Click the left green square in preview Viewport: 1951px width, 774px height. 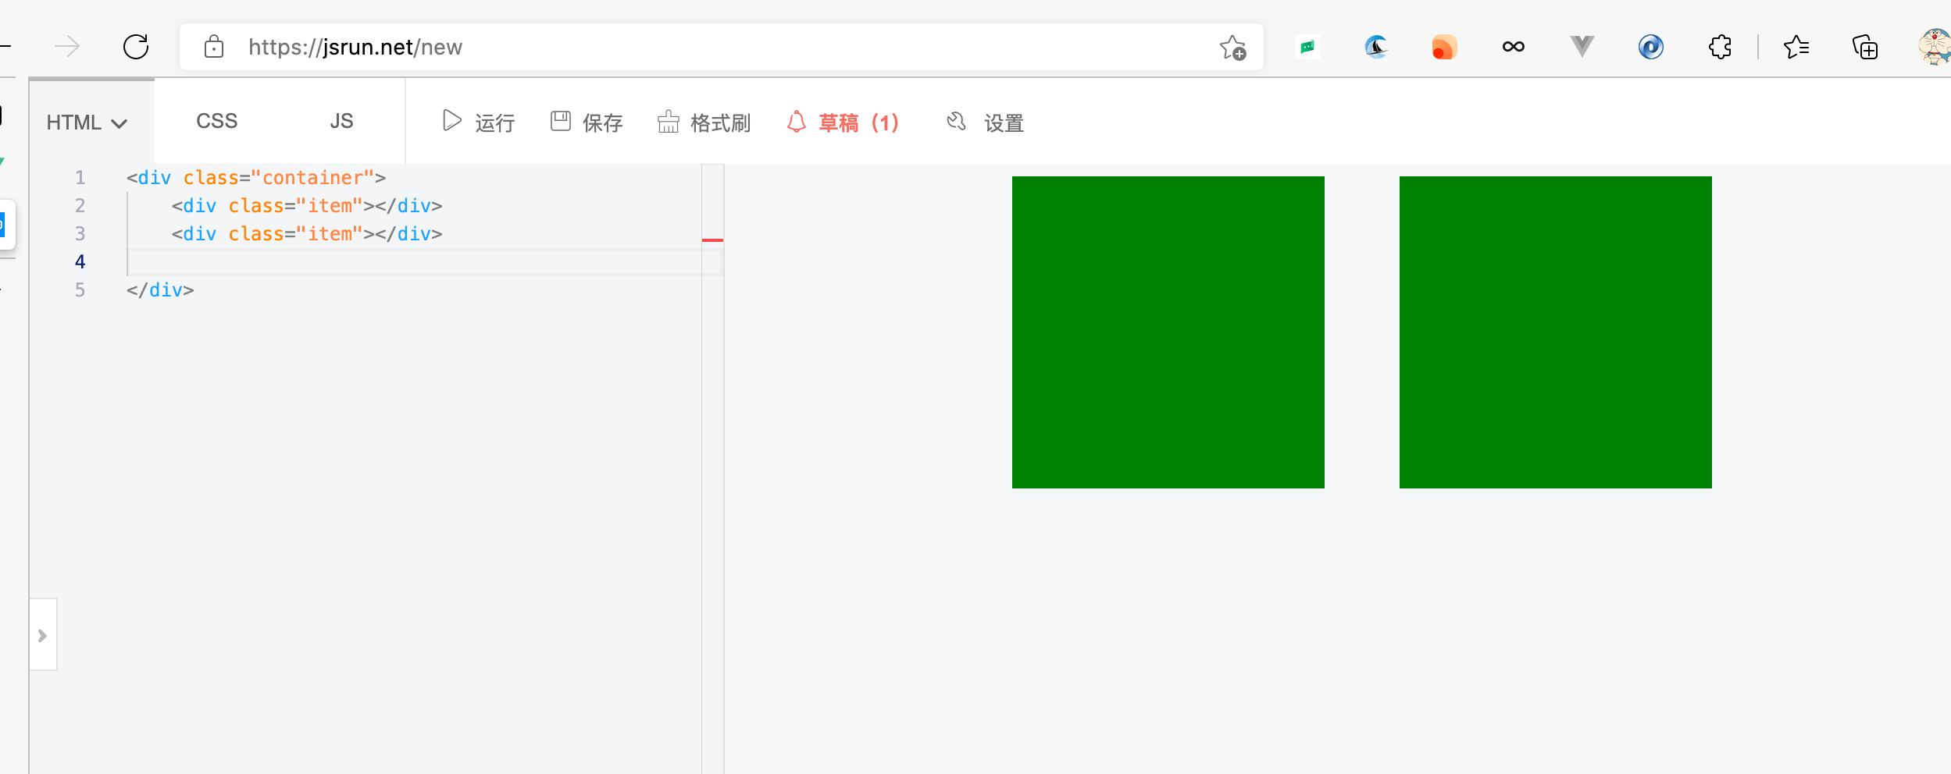coord(1168,332)
